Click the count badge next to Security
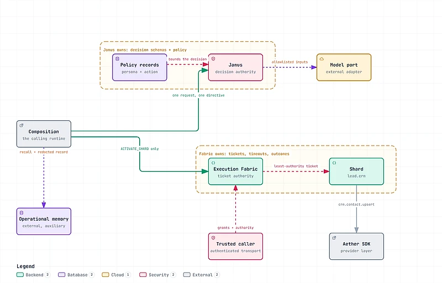This screenshot has width=442, height=283. click(173, 275)
